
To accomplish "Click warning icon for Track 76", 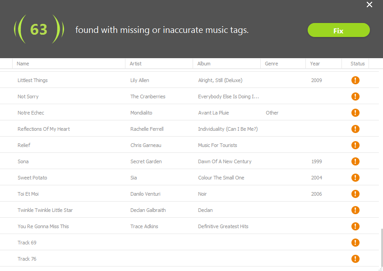I will click(355, 259).
